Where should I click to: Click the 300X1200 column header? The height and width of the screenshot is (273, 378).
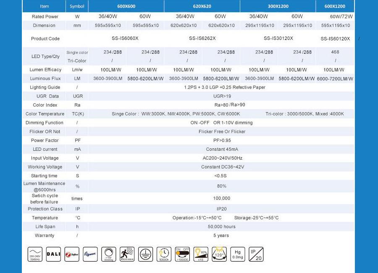pyautogui.click(x=278, y=6)
